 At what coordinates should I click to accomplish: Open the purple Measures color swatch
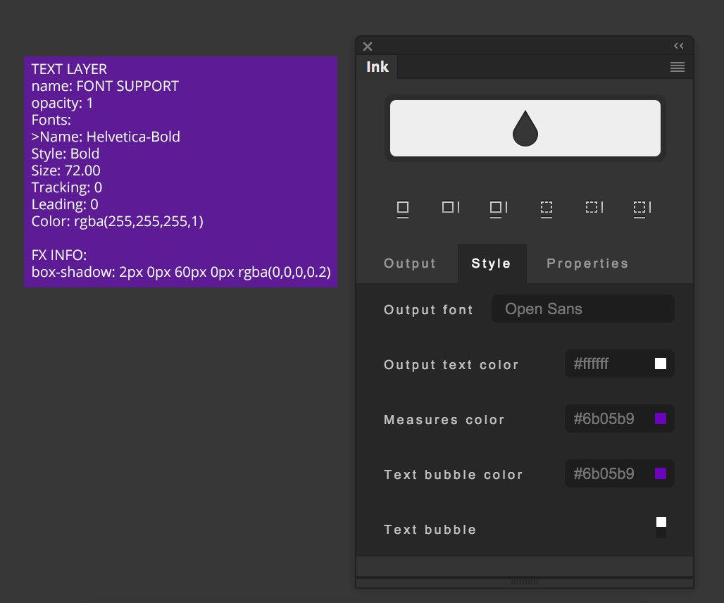[661, 418]
